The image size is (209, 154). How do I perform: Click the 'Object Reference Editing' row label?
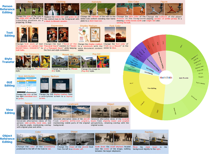click(x=7, y=139)
